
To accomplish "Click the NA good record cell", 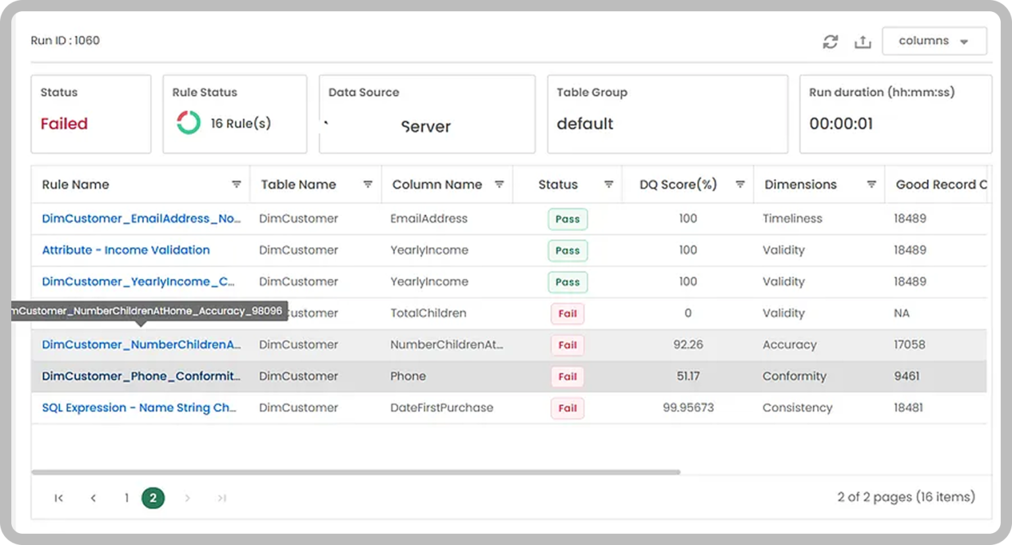I will (x=901, y=313).
